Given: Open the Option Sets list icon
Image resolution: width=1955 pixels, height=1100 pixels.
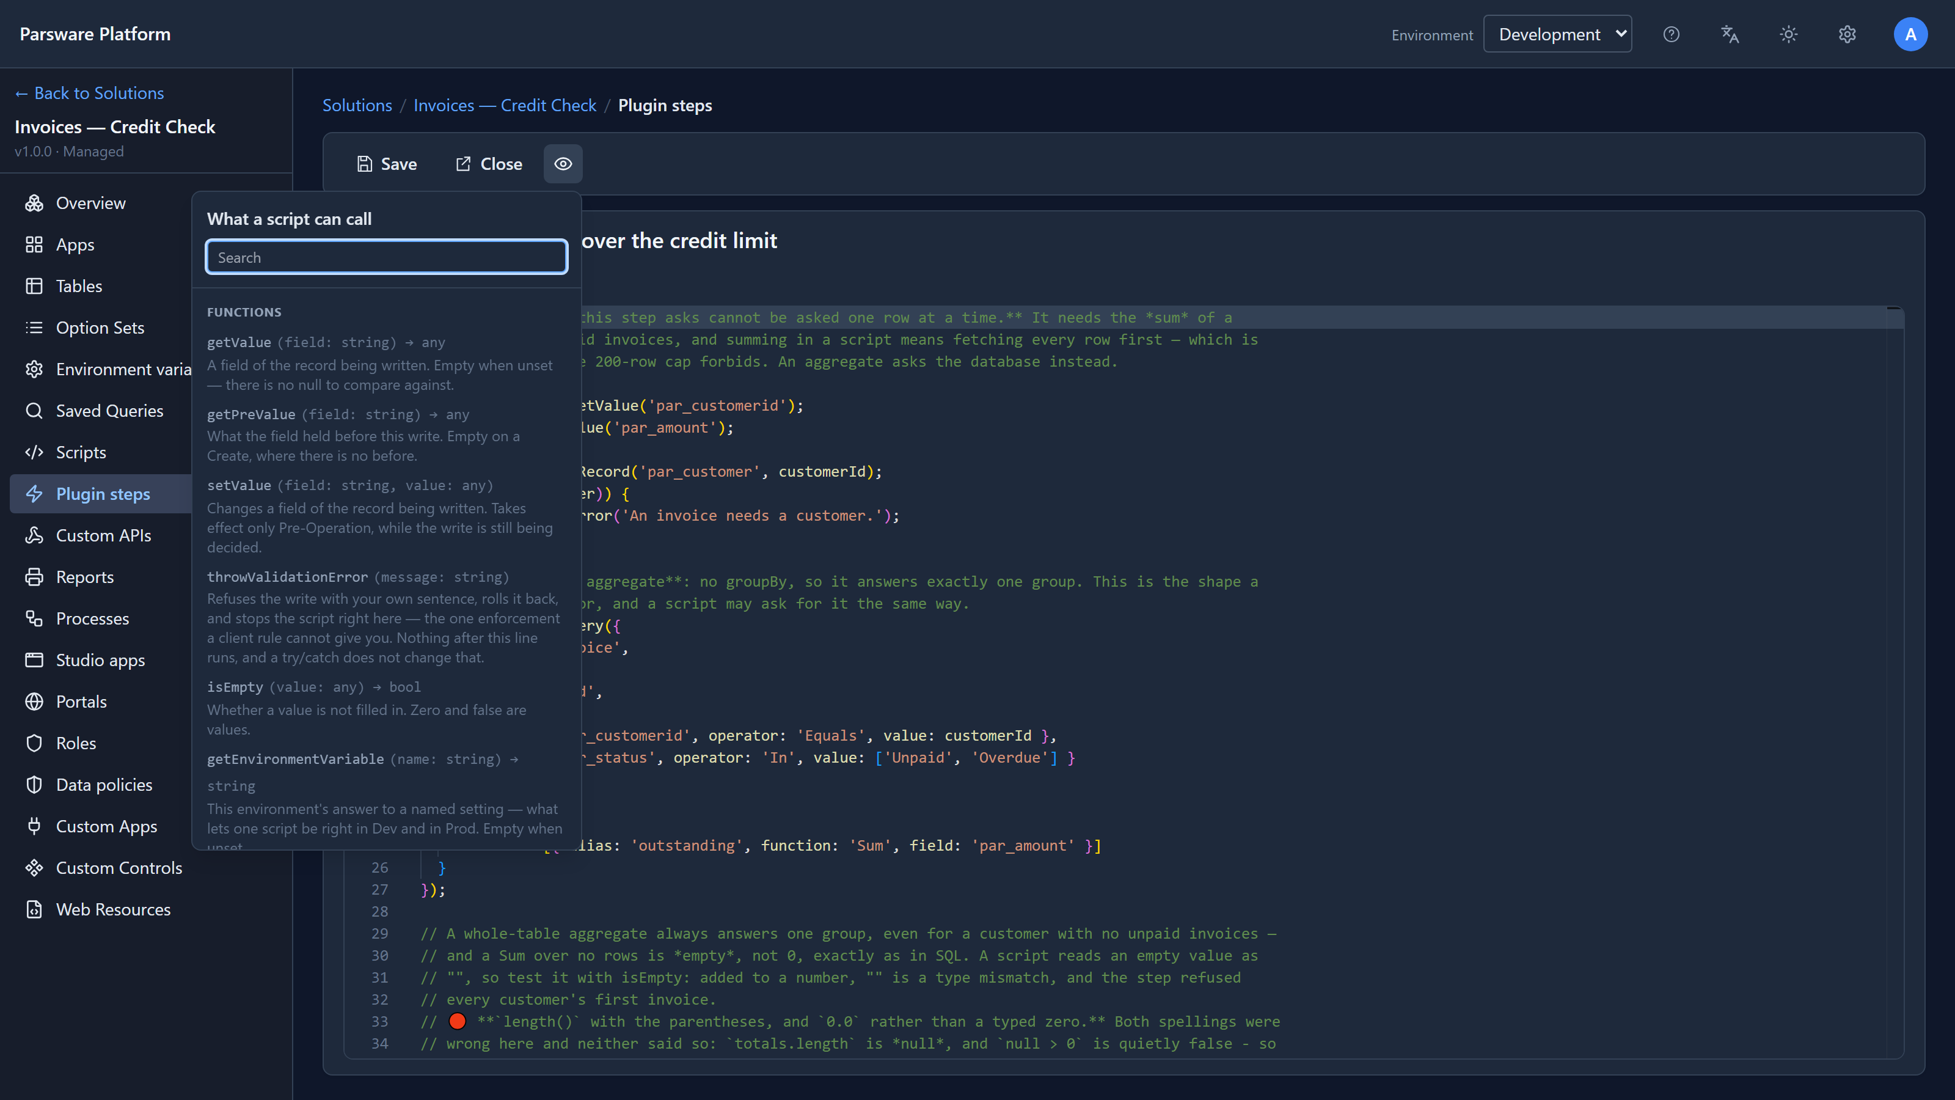Looking at the screenshot, I should pyautogui.click(x=34, y=327).
